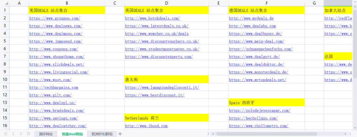This screenshot has width=357, height=137.
Task: Select column B header
Action: (x=67, y=3)
